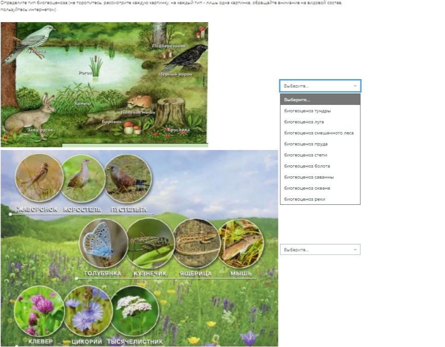The image size is (445, 347).
Task: Click the Клевер flower circle picture
Action: tap(39, 311)
